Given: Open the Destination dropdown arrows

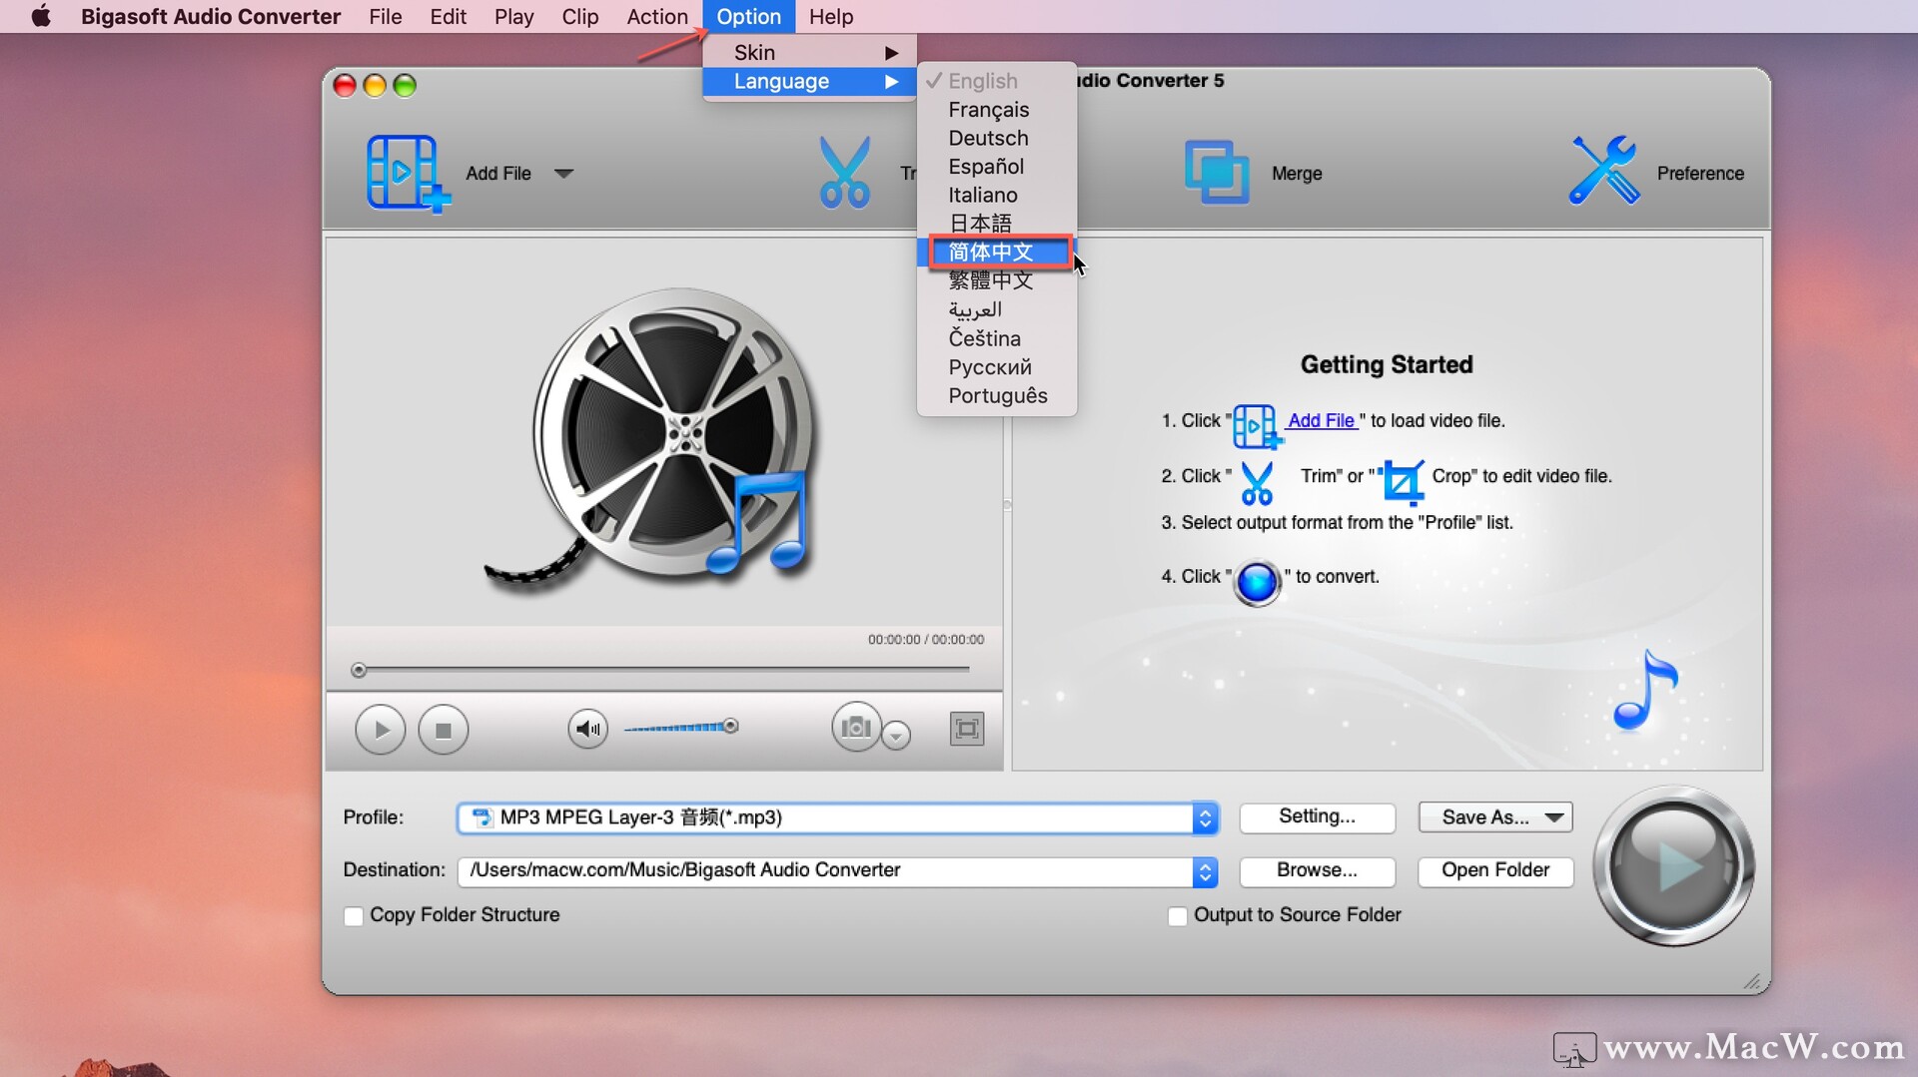Looking at the screenshot, I should 1206,871.
